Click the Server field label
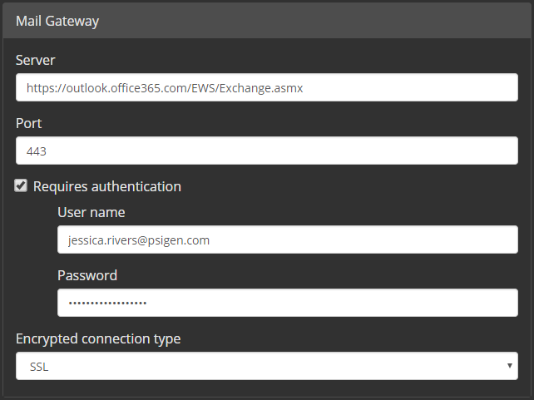The width and height of the screenshot is (534, 400). [x=36, y=60]
